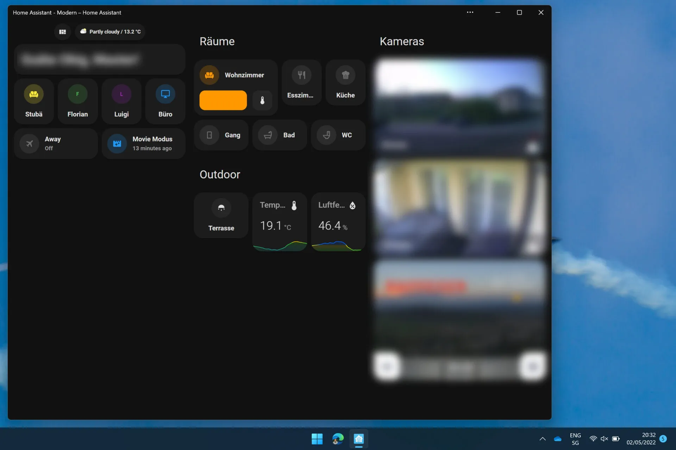
Task: Click the Stubä yellow sofa icon
Action: coord(34,94)
